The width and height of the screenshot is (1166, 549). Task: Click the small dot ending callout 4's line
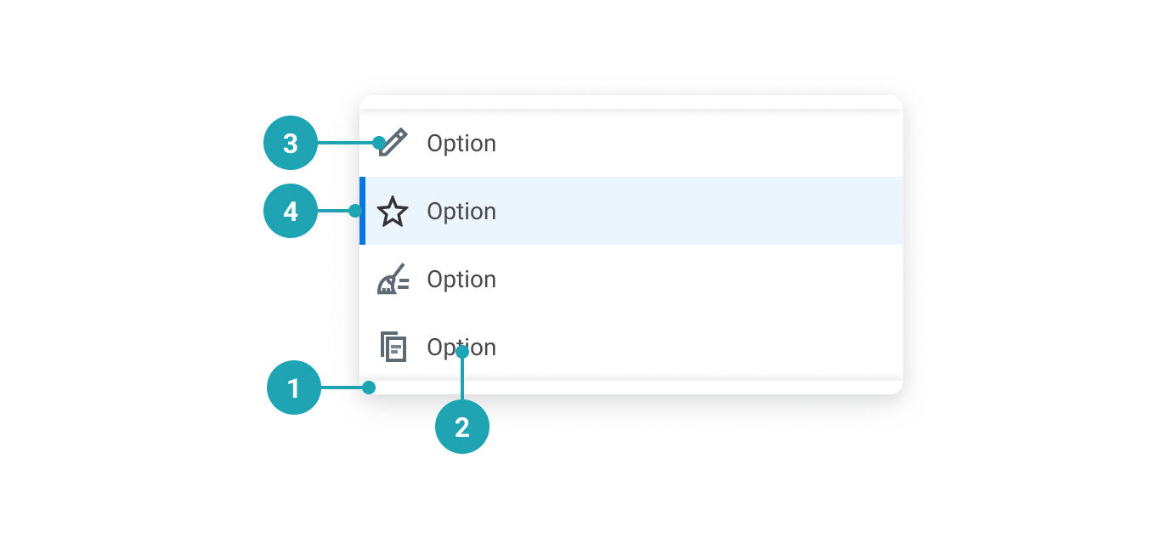(355, 211)
